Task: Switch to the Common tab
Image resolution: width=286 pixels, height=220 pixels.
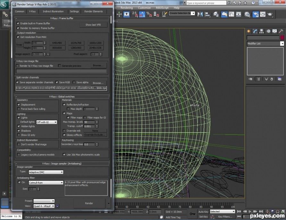Action: [x=20, y=11]
